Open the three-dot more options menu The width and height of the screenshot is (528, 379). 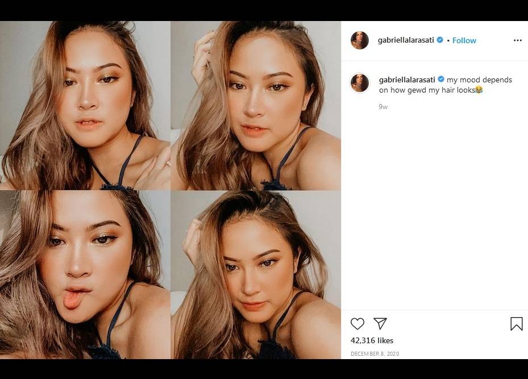[x=517, y=40]
